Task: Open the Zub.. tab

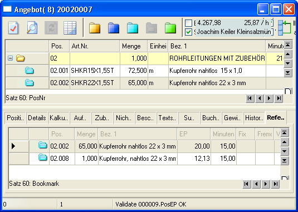Action: click(x=102, y=118)
